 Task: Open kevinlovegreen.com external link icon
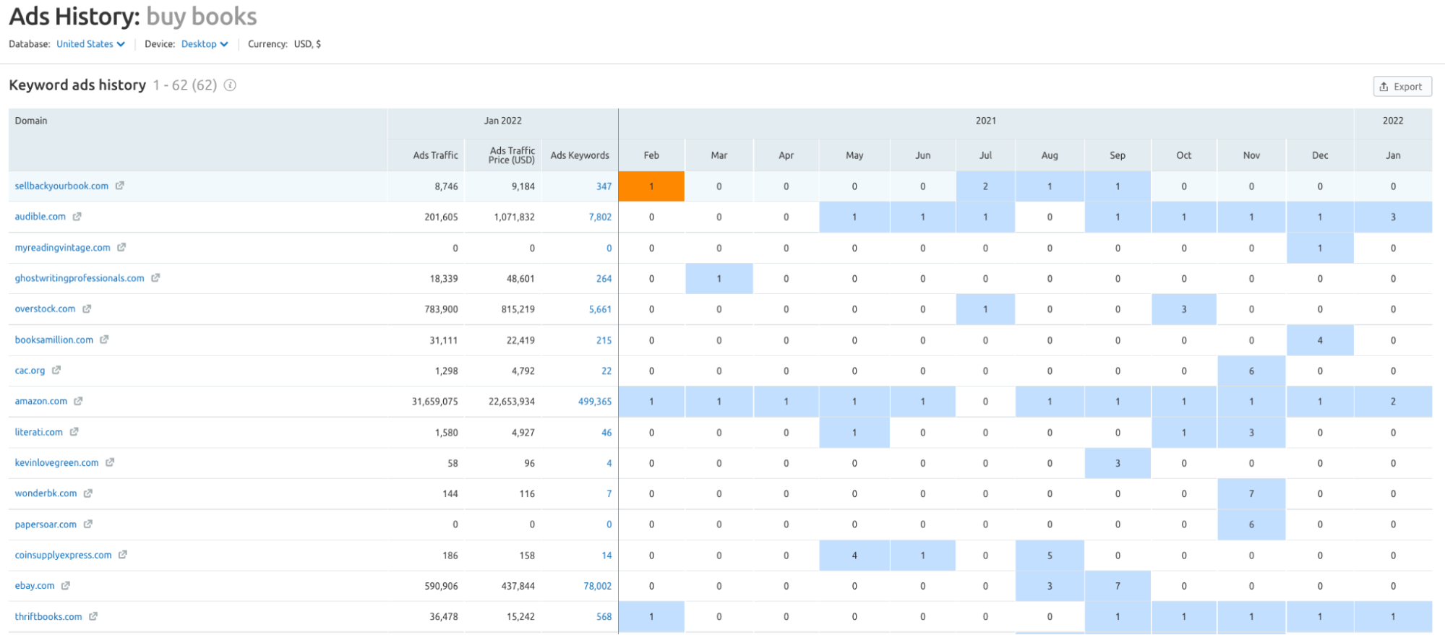(110, 462)
